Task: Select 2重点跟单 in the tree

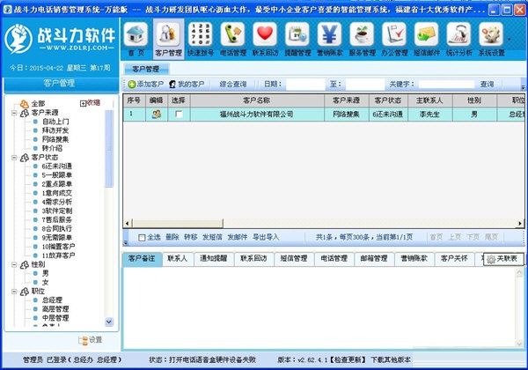Action: pos(57,184)
